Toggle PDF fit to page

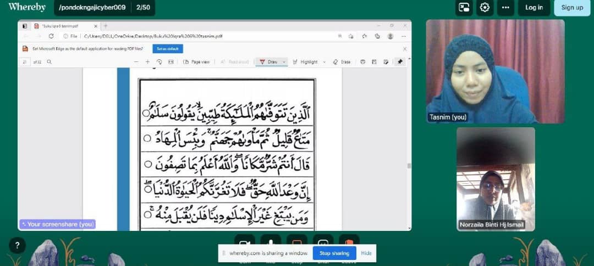tap(171, 62)
